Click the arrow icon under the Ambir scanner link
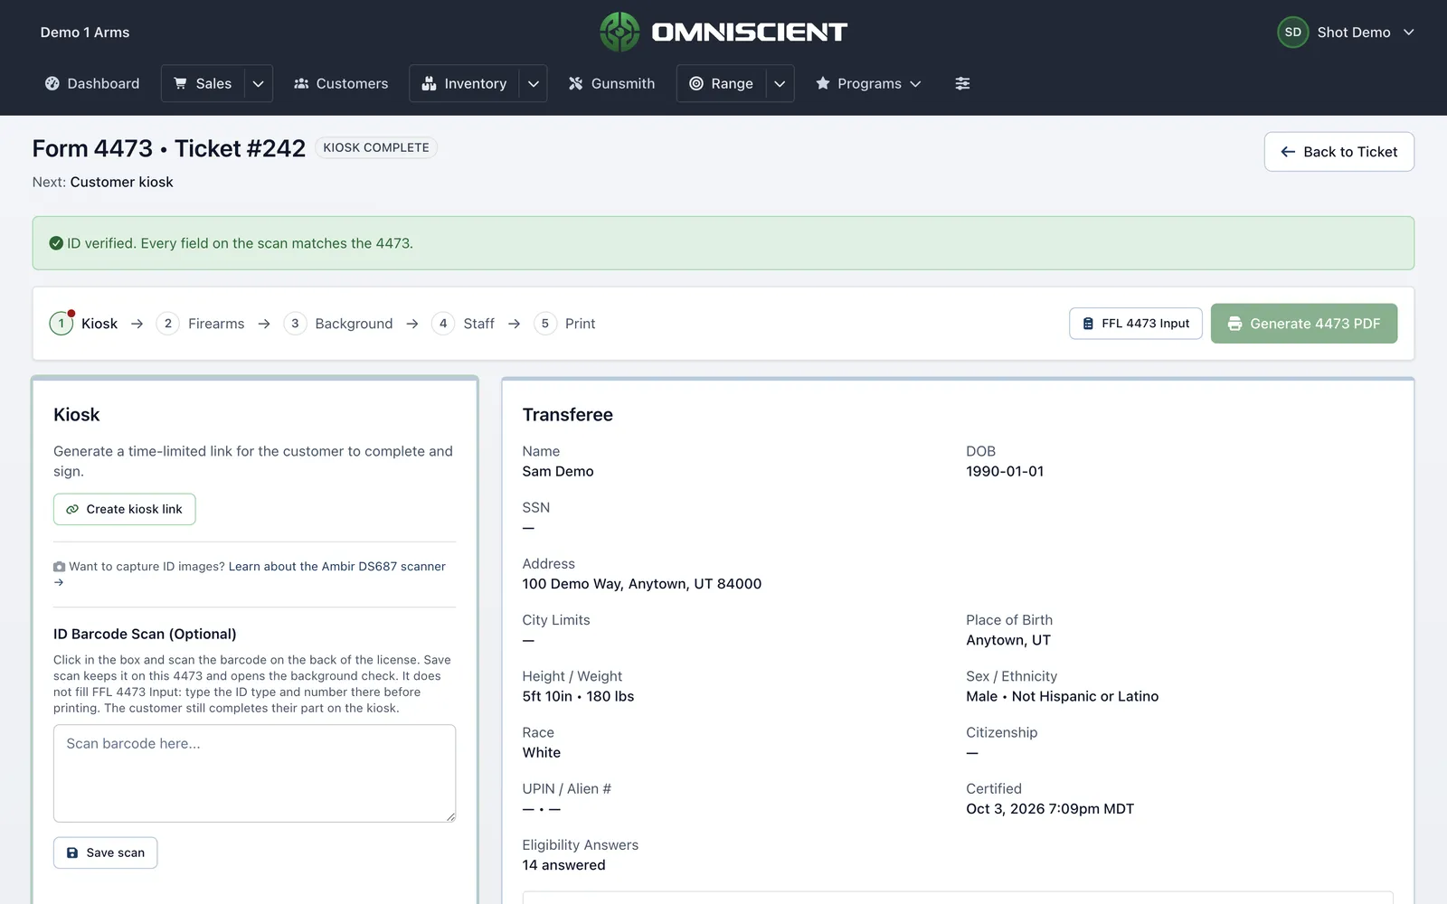 click(x=59, y=582)
